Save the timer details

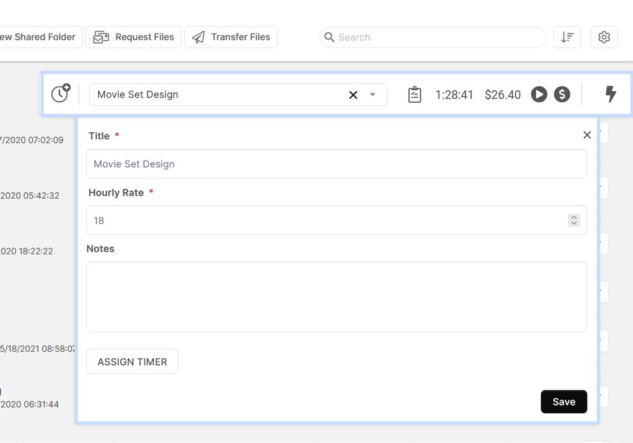click(563, 402)
